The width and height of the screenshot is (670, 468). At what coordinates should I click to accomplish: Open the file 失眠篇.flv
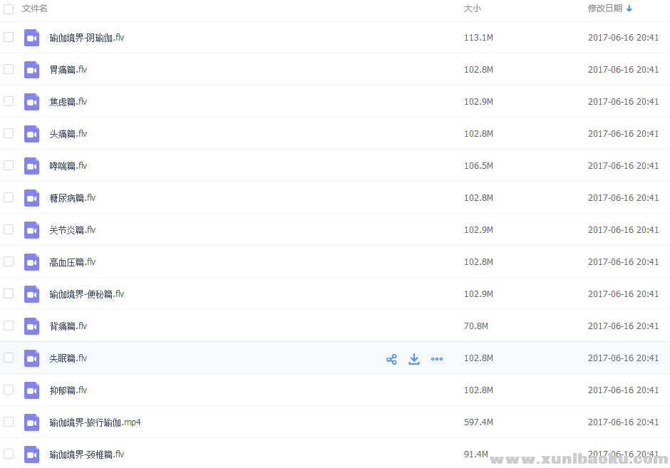pos(68,358)
